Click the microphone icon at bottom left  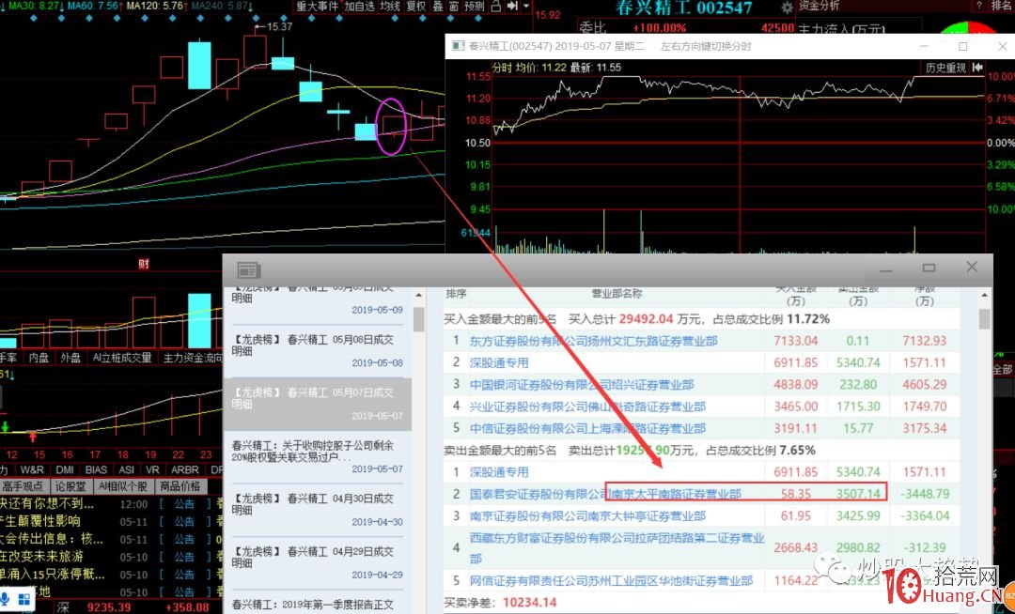6,599
